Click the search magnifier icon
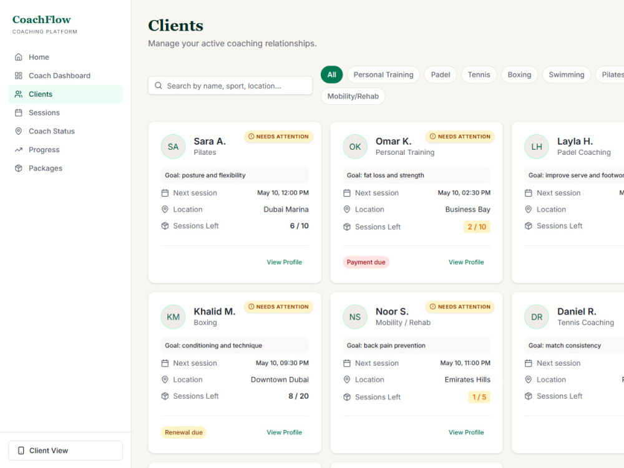 click(158, 85)
